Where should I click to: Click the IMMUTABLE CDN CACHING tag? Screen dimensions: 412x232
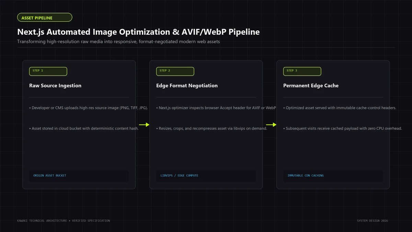333,176
